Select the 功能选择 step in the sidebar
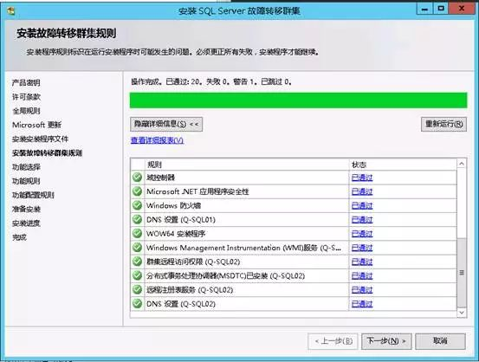Screen dimensions: 479x362 (26, 167)
